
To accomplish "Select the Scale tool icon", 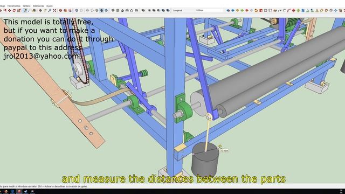I will click(x=19, y=10).
